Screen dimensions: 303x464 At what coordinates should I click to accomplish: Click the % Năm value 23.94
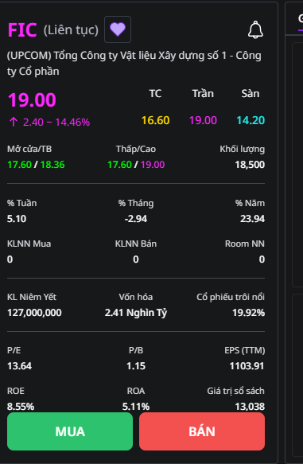252,219
